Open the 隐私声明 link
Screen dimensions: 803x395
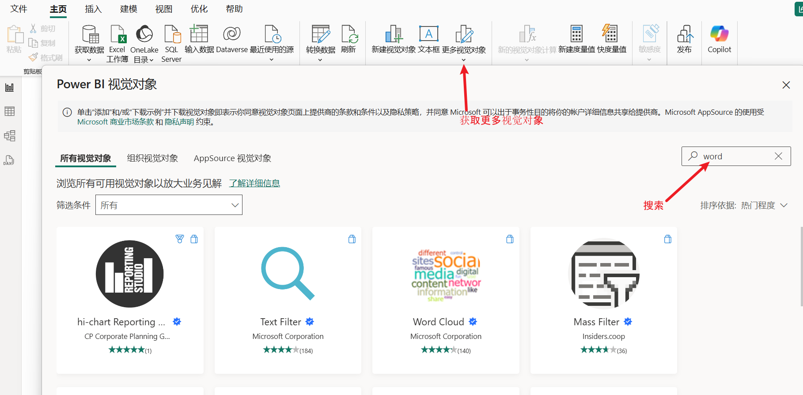click(179, 122)
